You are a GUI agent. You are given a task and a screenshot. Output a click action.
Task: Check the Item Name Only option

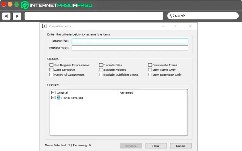pyautogui.click(x=150, y=70)
